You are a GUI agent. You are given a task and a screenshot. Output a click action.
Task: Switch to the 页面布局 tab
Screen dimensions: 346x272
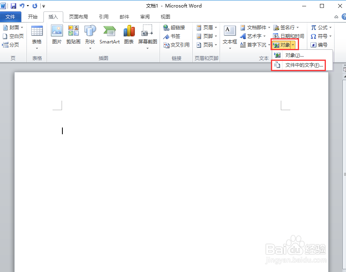click(78, 17)
